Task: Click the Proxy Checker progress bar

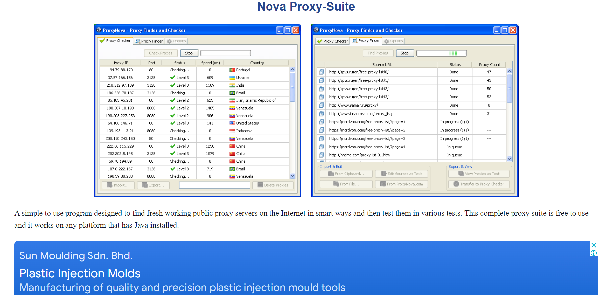Action: tap(226, 53)
